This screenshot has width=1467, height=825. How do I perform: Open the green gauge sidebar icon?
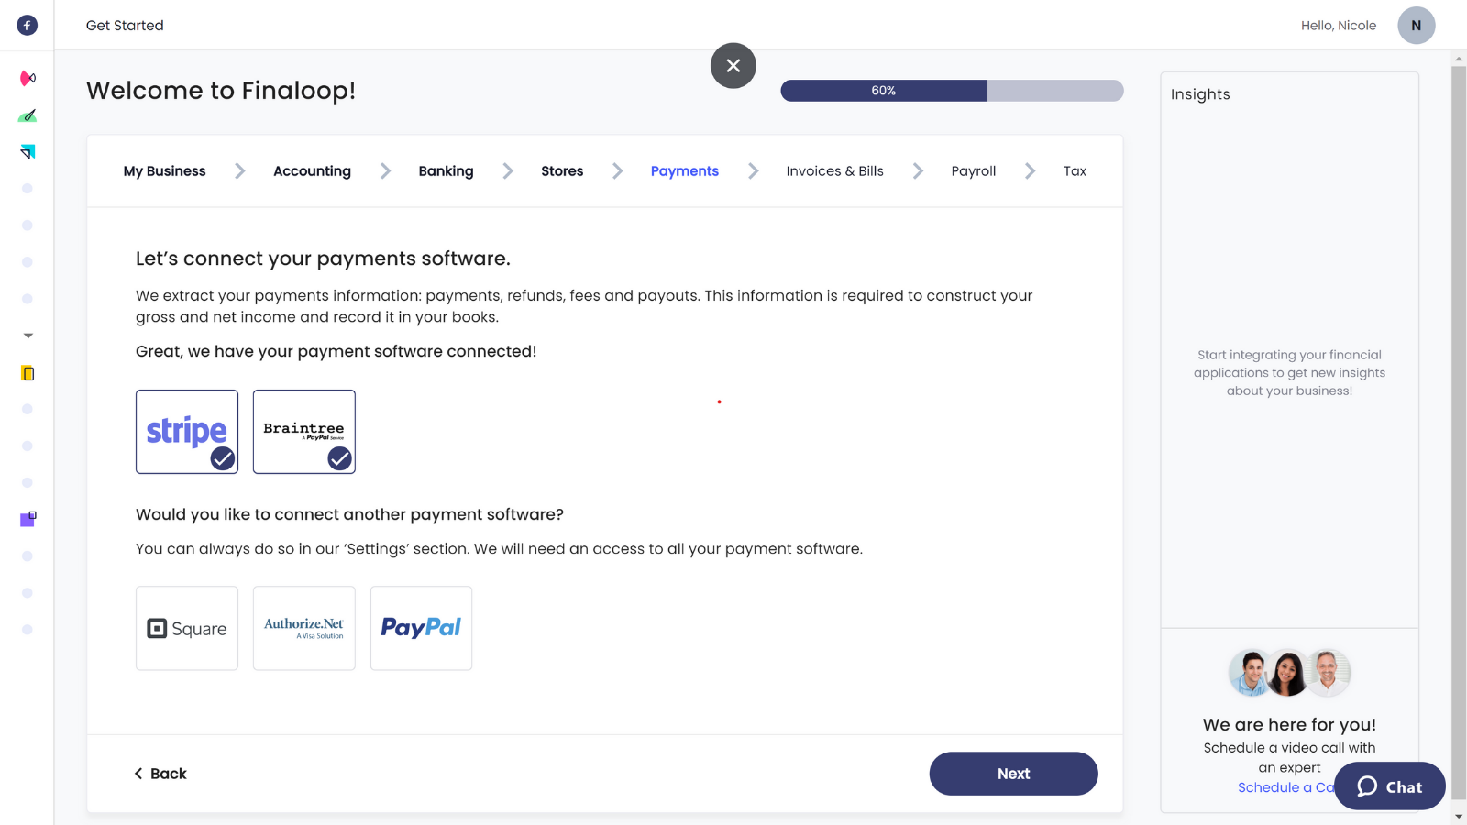tap(28, 115)
